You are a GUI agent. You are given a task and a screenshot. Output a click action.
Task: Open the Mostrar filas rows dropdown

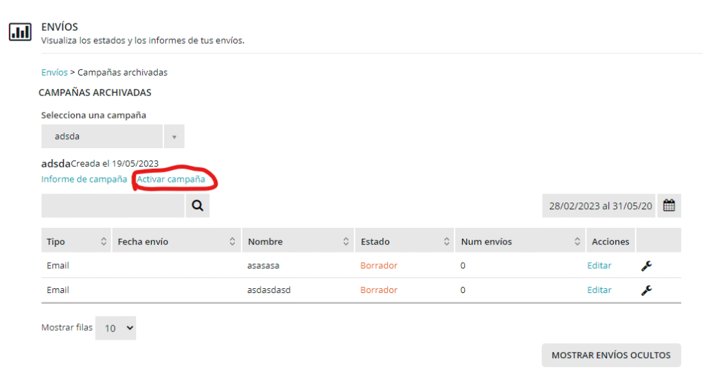116,328
